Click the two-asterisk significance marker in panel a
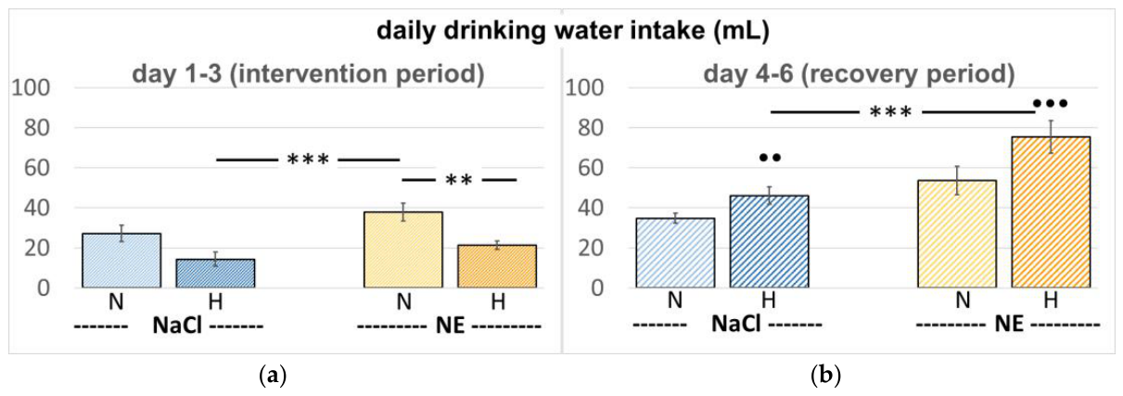Viewport: 1123px width, 396px height. click(x=459, y=180)
